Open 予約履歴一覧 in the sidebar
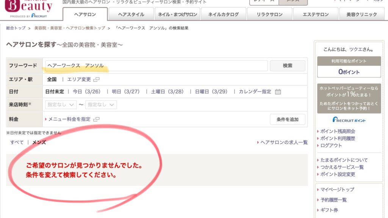 pos(333,200)
